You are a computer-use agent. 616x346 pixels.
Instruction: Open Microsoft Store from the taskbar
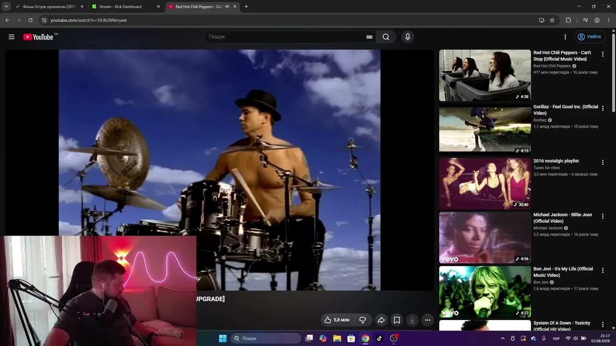point(351,338)
